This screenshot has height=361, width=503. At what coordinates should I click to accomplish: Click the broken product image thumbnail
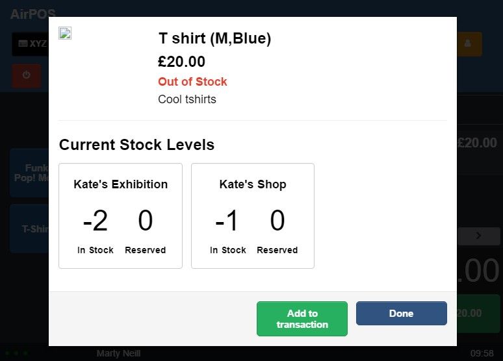[65, 33]
